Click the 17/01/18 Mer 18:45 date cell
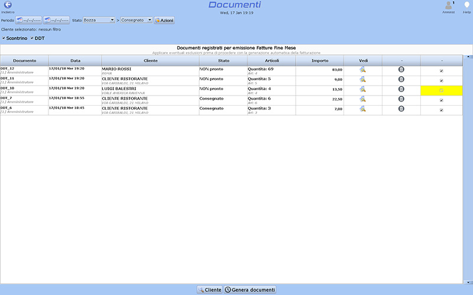The image size is (473, 295). pyautogui.click(x=75, y=110)
